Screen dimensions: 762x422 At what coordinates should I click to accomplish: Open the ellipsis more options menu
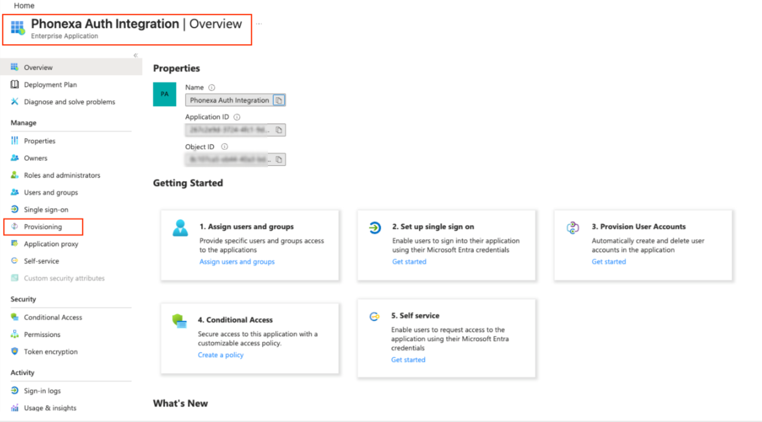(259, 24)
